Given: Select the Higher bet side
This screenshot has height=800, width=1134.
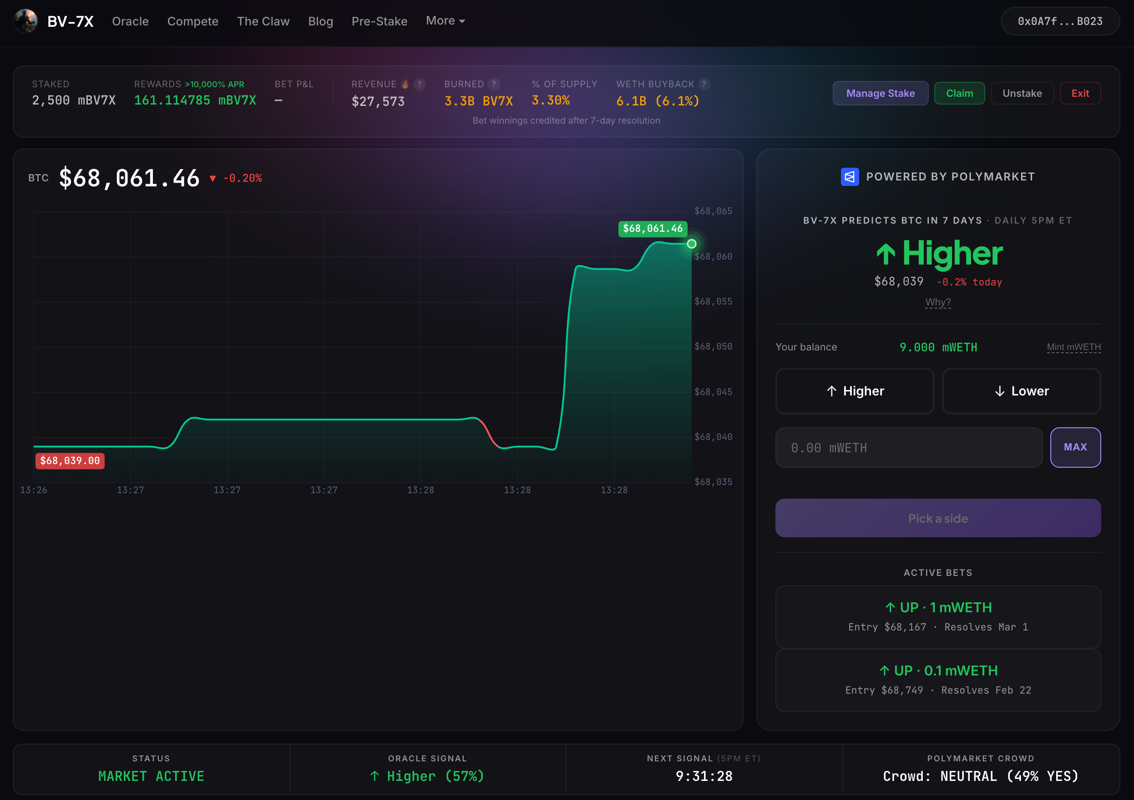Looking at the screenshot, I should click(855, 391).
